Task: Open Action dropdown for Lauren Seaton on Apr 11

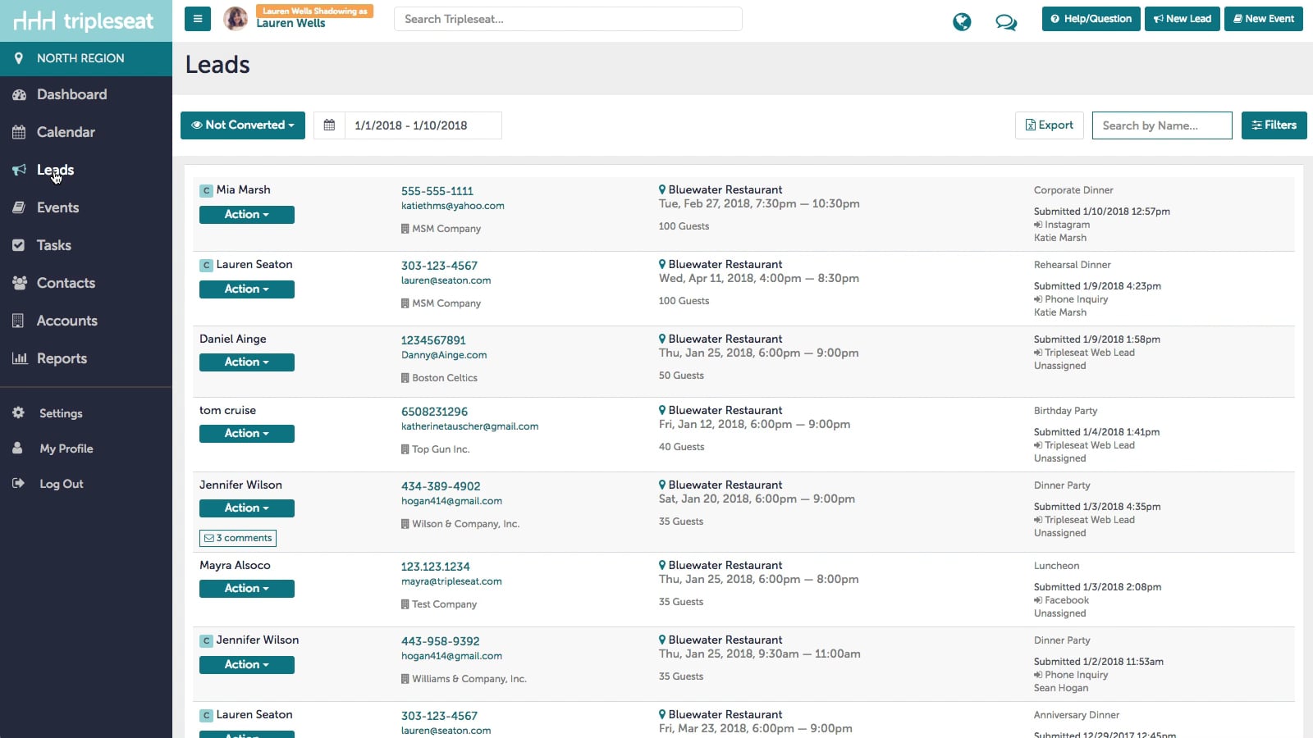Action: 247,289
